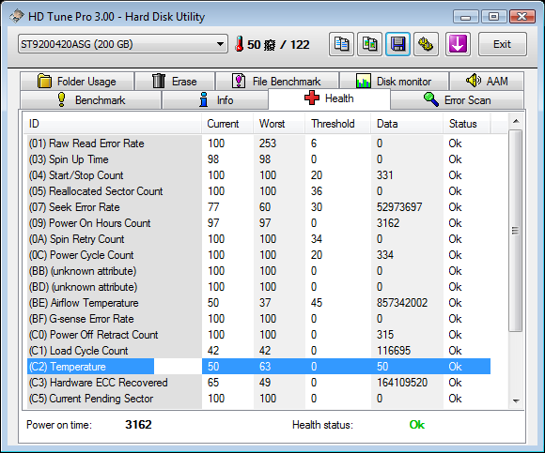Image resolution: width=545 pixels, height=453 pixels.
Task: Click the Load Cycle Count data value 116695
Action: pyautogui.click(x=394, y=351)
